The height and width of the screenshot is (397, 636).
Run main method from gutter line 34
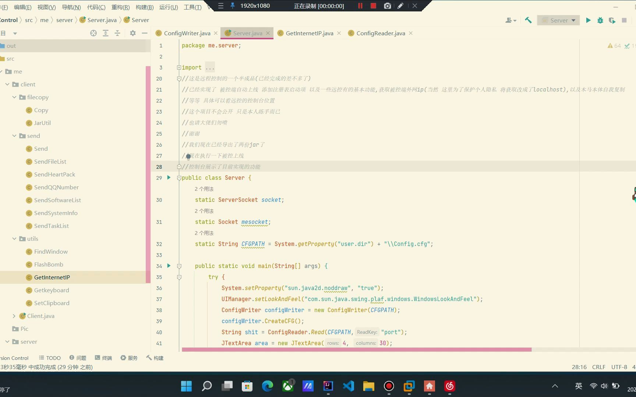click(x=169, y=266)
